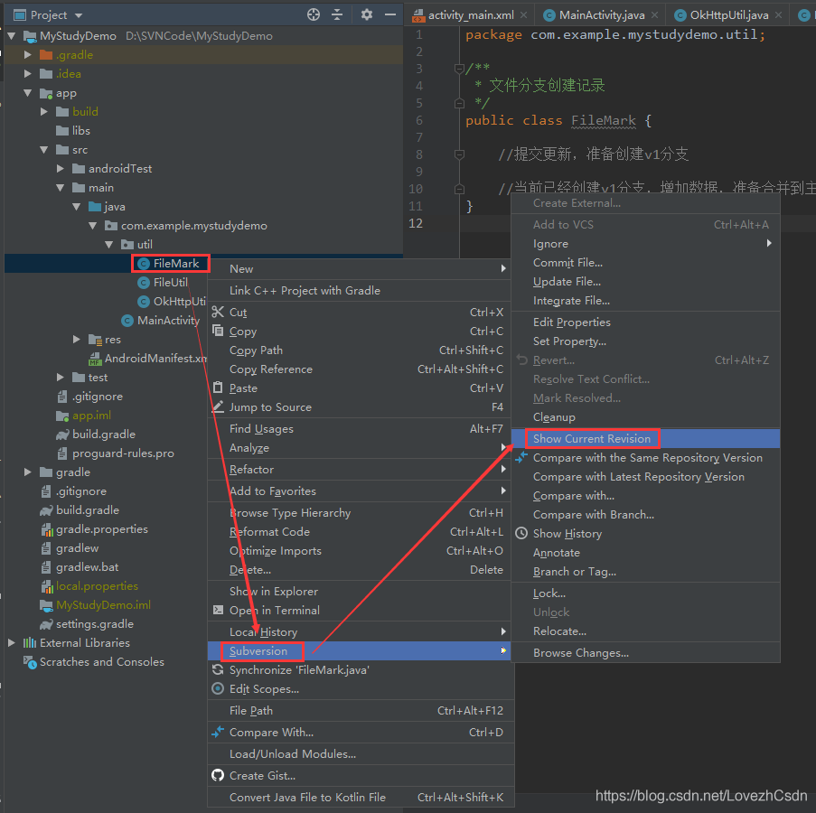This screenshot has height=813, width=816.
Task: Click the Copy icon in context menu
Action: (218, 331)
